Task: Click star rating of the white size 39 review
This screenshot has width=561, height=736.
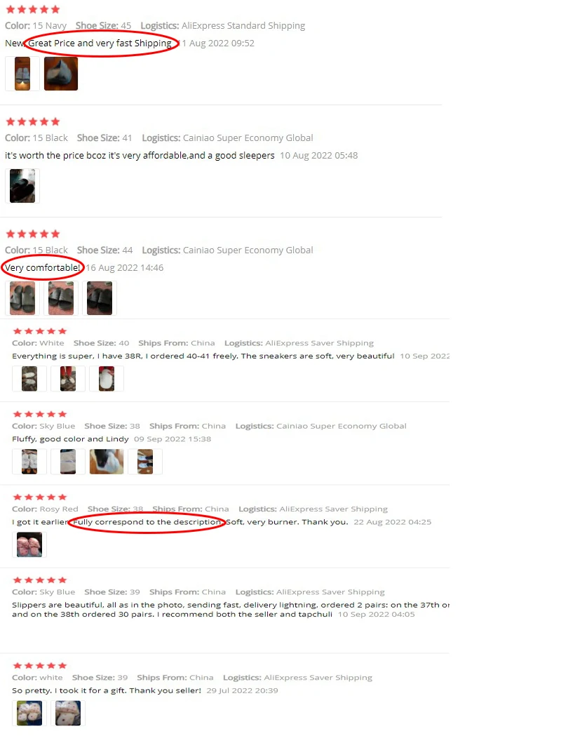Action: [x=40, y=666]
